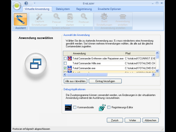Viewport: 176px width, 132px height.
Task: Expand the Postscan dropdown arrow
Action: pyautogui.click(x=84, y=25)
